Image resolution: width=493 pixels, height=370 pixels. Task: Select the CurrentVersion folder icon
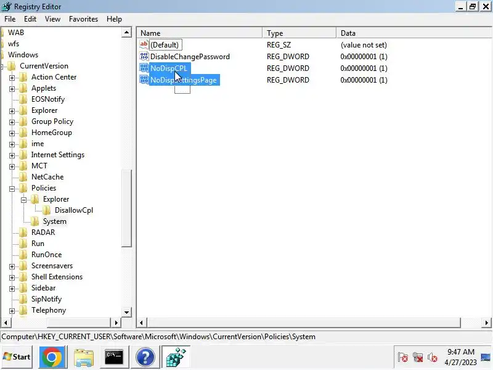(x=12, y=66)
